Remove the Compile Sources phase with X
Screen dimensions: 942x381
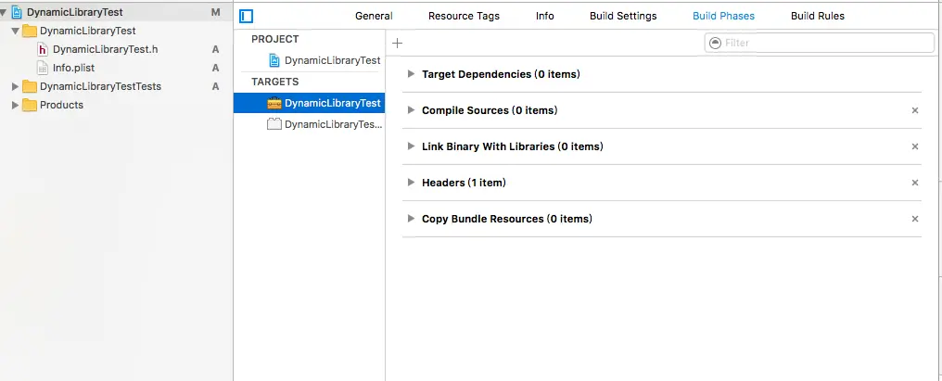pos(915,110)
